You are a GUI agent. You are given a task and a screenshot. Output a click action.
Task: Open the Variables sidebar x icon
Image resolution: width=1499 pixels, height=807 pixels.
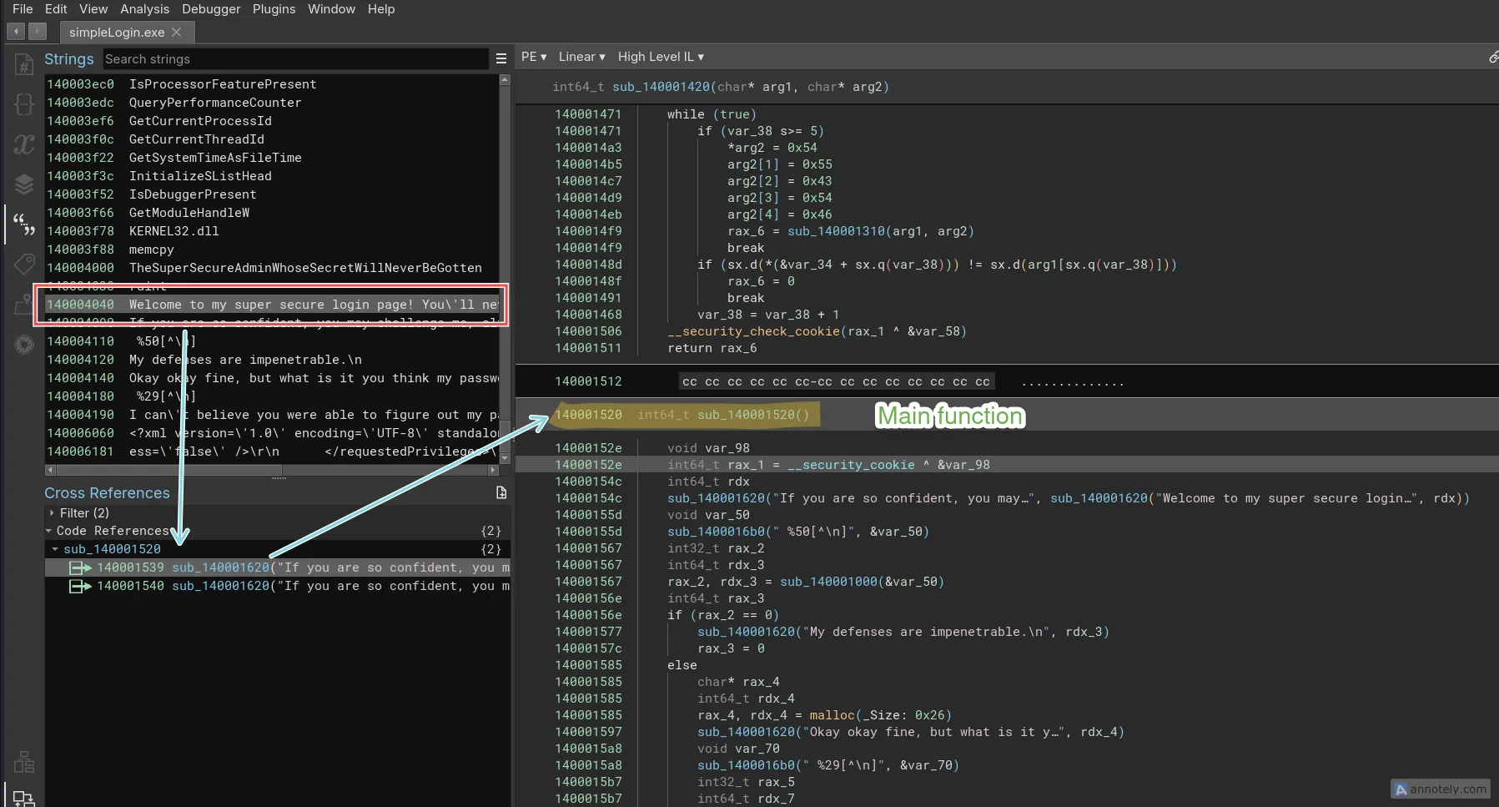(x=23, y=144)
